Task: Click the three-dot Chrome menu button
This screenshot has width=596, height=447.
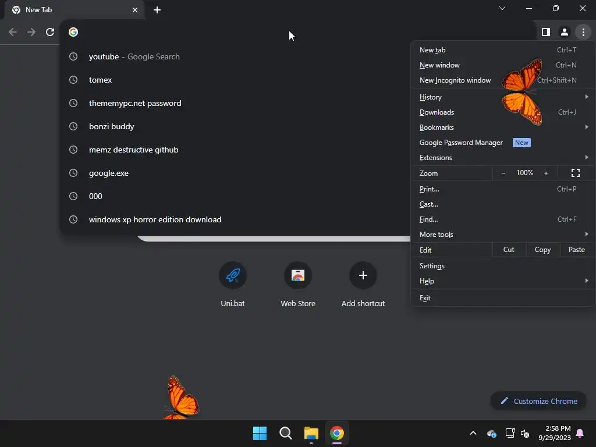Action: [x=583, y=32]
